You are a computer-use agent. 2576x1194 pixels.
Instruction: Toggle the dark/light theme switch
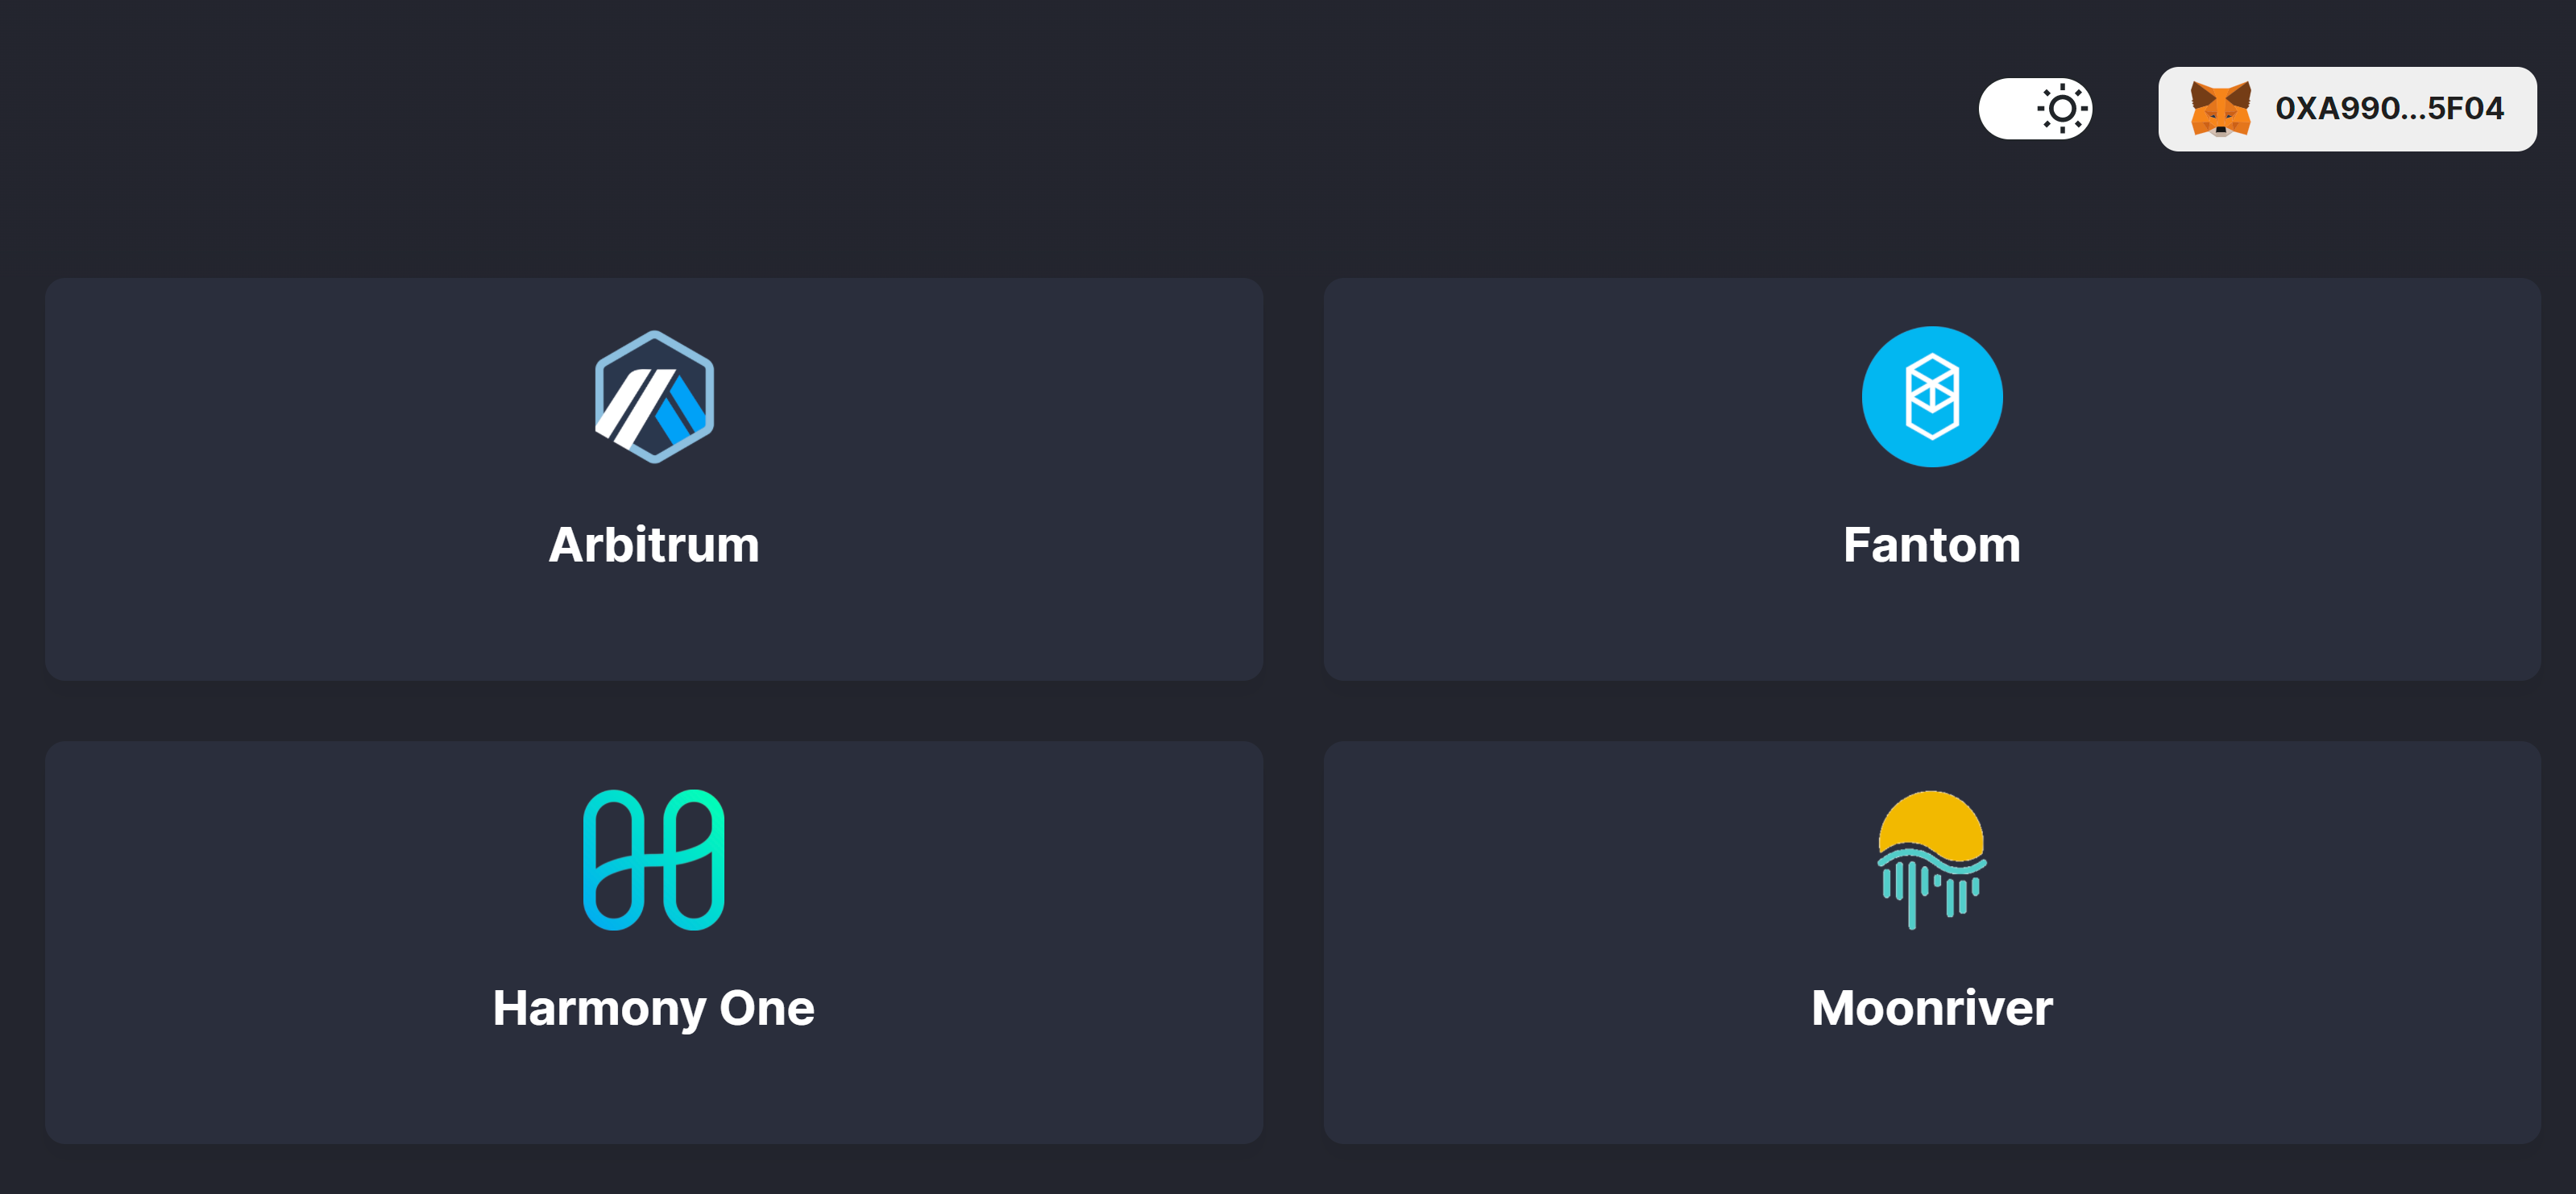(2035, 109)
